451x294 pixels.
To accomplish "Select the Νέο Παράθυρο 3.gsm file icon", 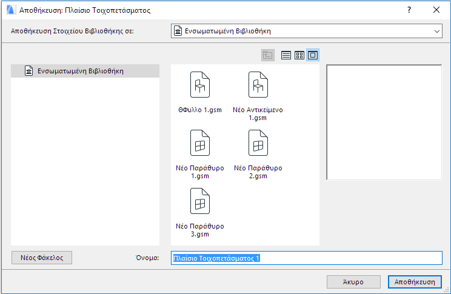I will pyautogui.click(x=200, y=201).
